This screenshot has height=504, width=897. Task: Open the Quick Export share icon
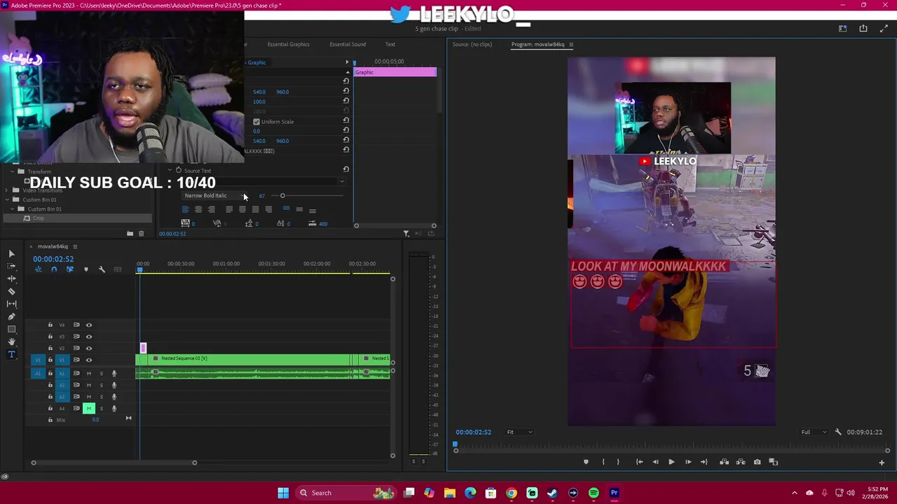pyautogui.click(x=863, y=29)
